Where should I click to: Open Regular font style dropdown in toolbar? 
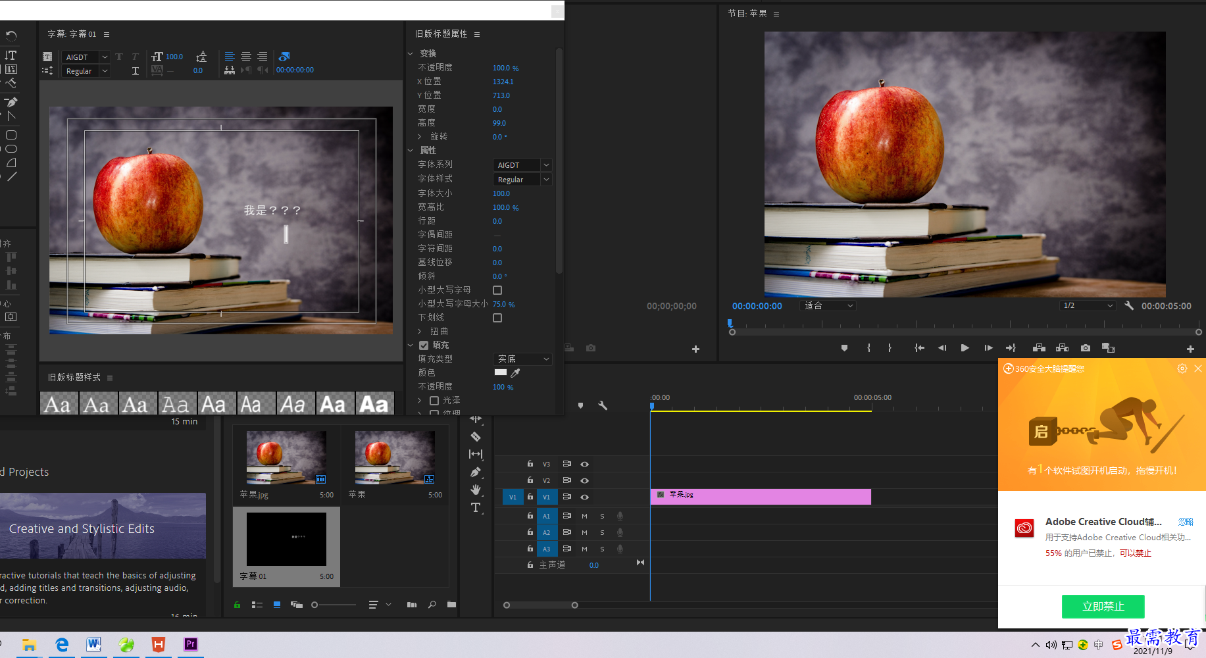point(105,71)
